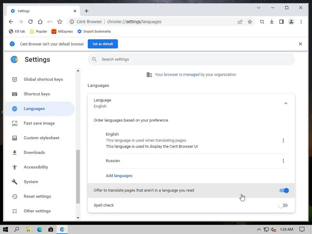312x234 pixels.
Task: Show hidden system tray icons
Action: 259,229
